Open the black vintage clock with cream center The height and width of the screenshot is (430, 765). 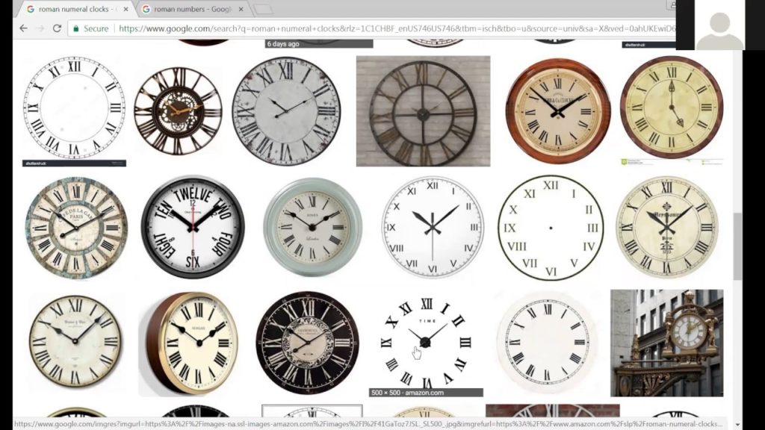tap(307, 343)
